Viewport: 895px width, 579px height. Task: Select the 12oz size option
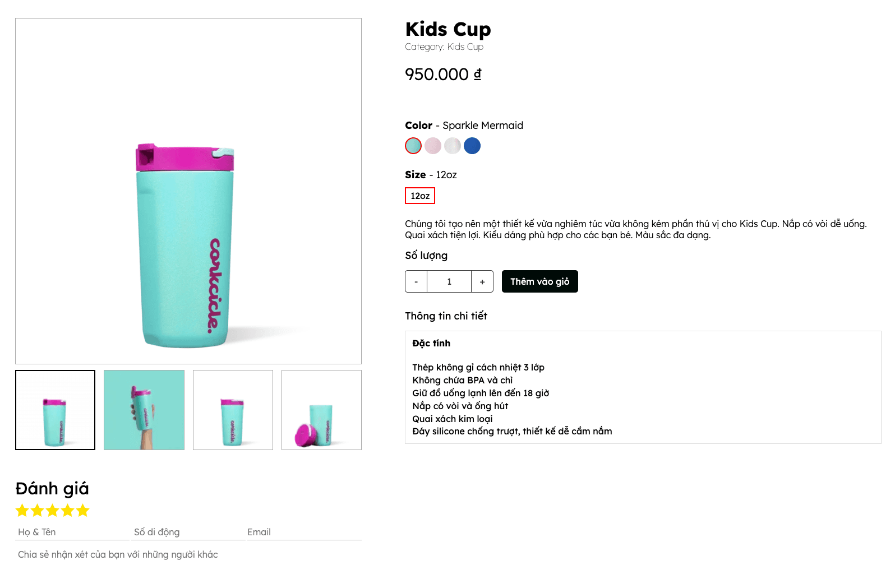[420, 196]
